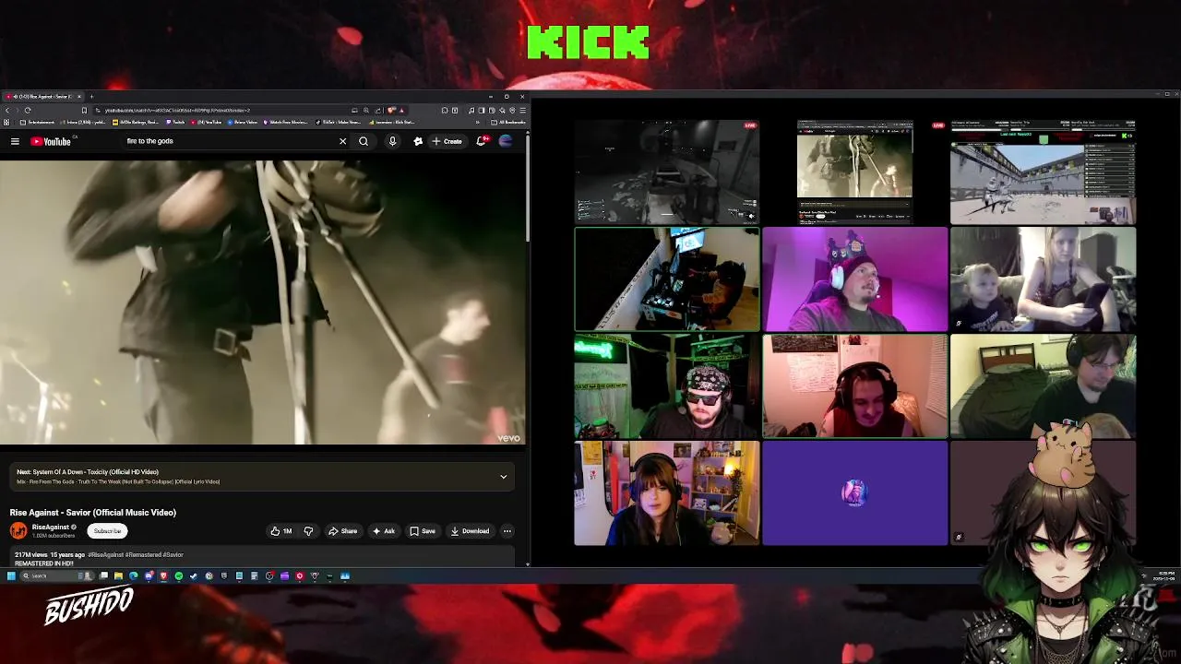
Task: Open a new browser tab
Action: click(91, 96)
